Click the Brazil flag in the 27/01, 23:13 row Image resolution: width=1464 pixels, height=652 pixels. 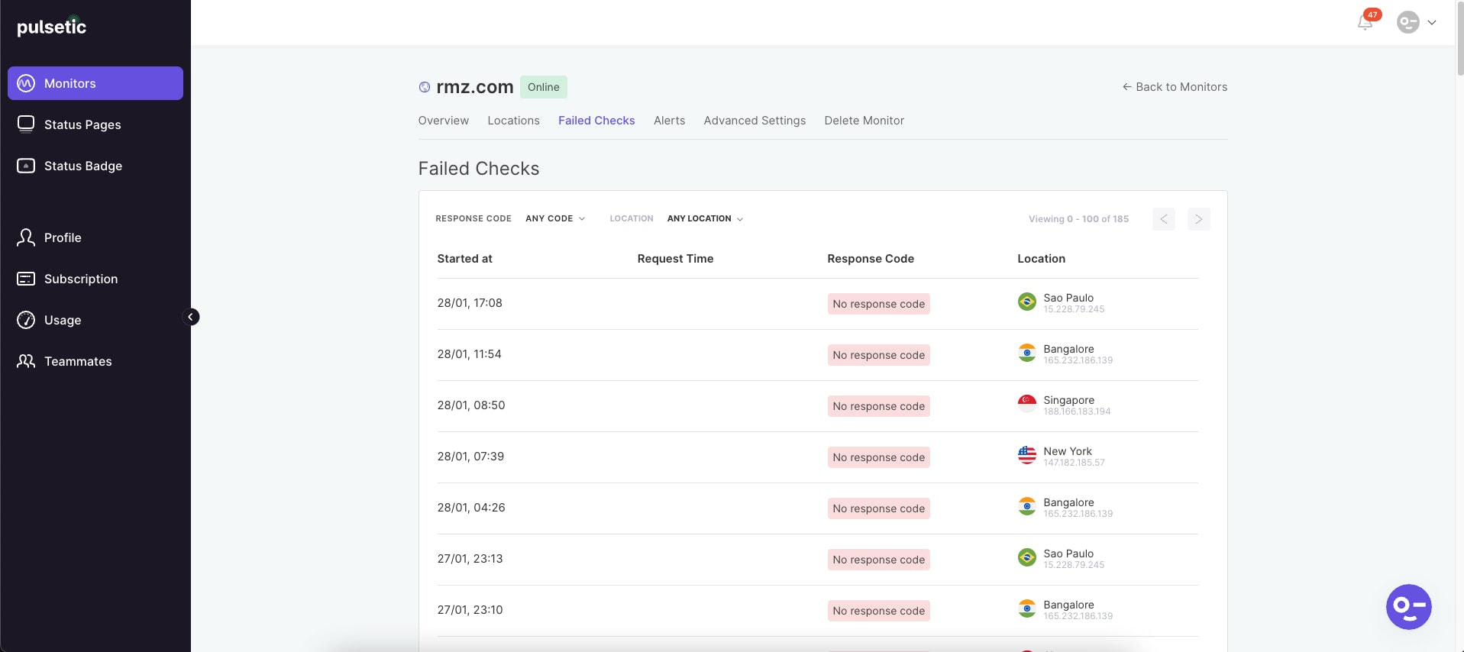pos(1027,557)
